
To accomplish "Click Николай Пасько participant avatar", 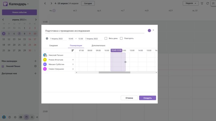I will (x=45, y=55).
